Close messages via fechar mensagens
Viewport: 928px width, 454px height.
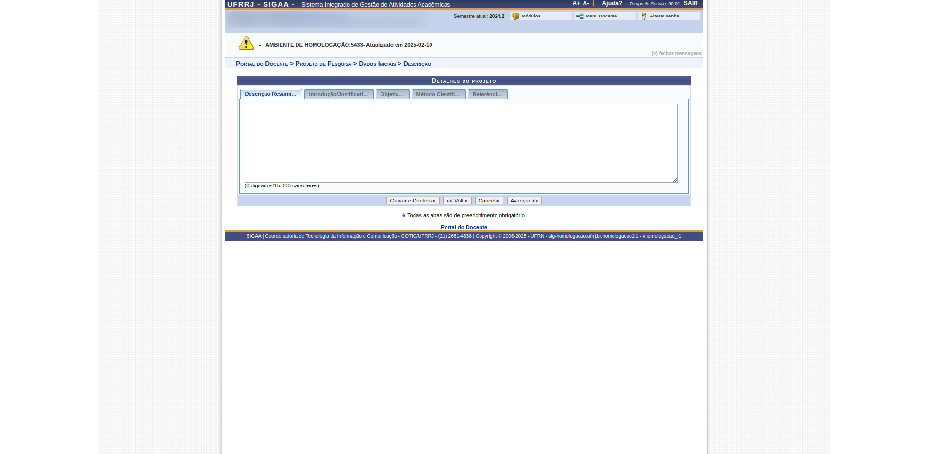676,53
